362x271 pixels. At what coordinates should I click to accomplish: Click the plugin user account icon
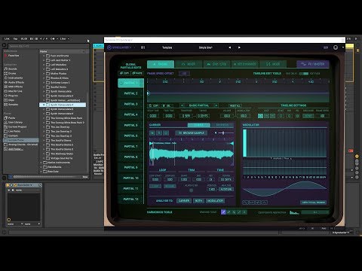pyautogui.click(x=336, y=47)
